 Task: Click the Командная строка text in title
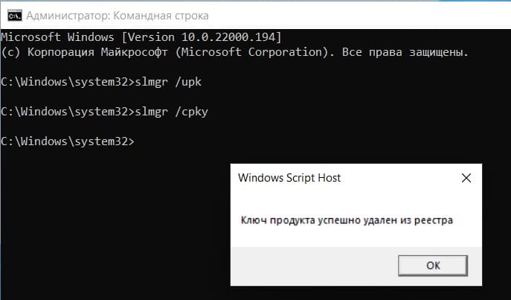click(x=161, y=16)
